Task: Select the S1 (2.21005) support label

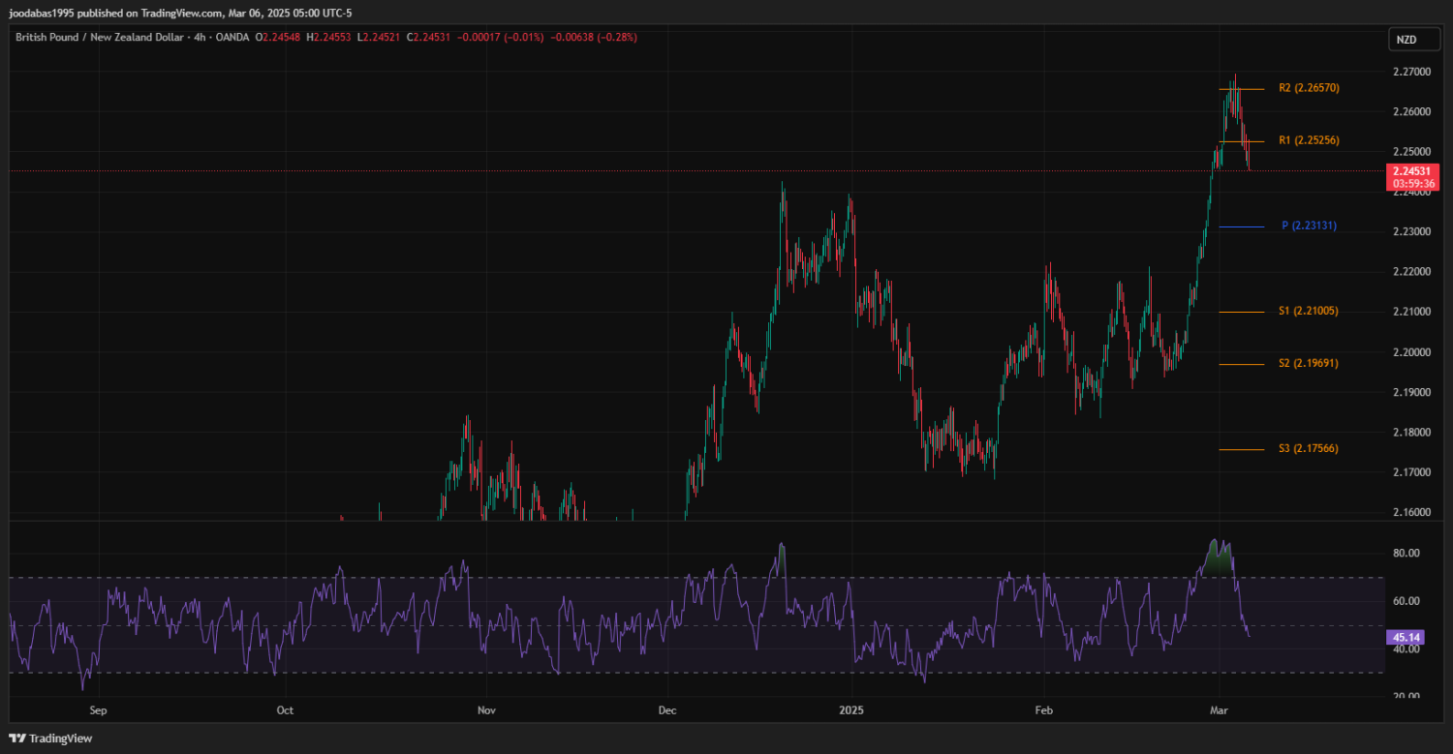Action: (x=1309, y=311)
